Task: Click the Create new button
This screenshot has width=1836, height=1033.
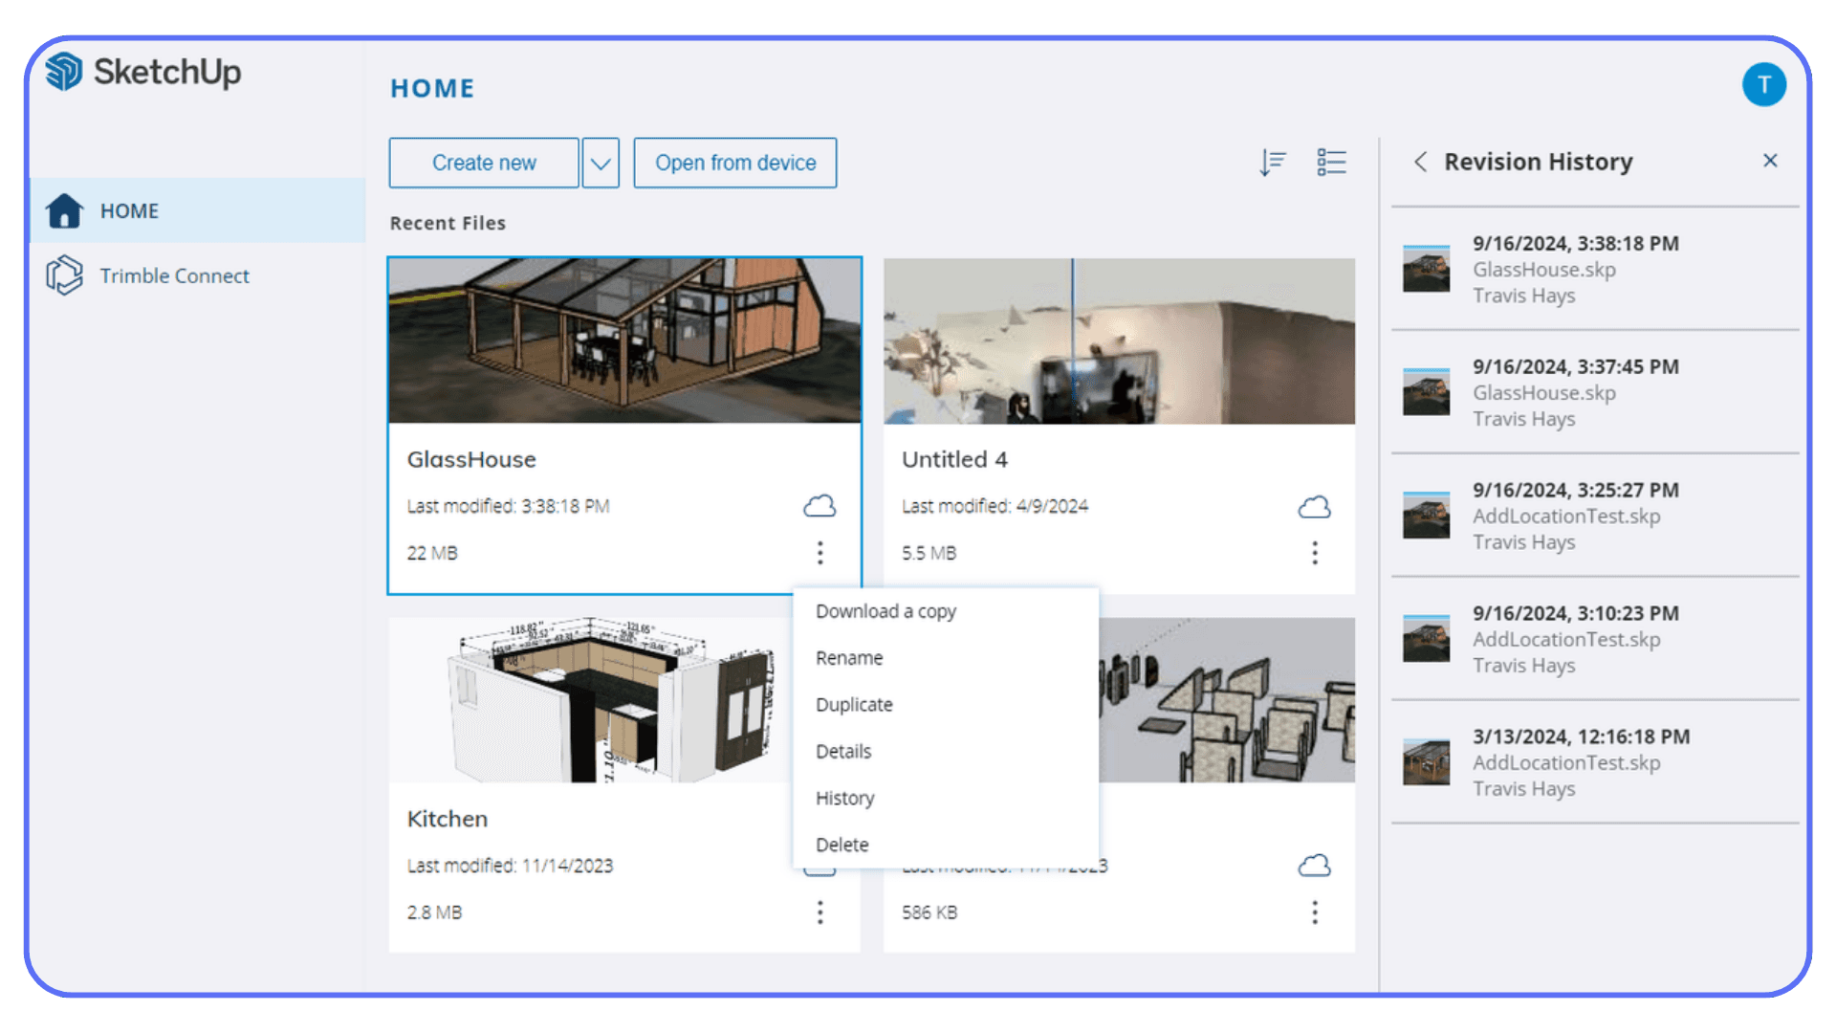Action: point(483,163)
